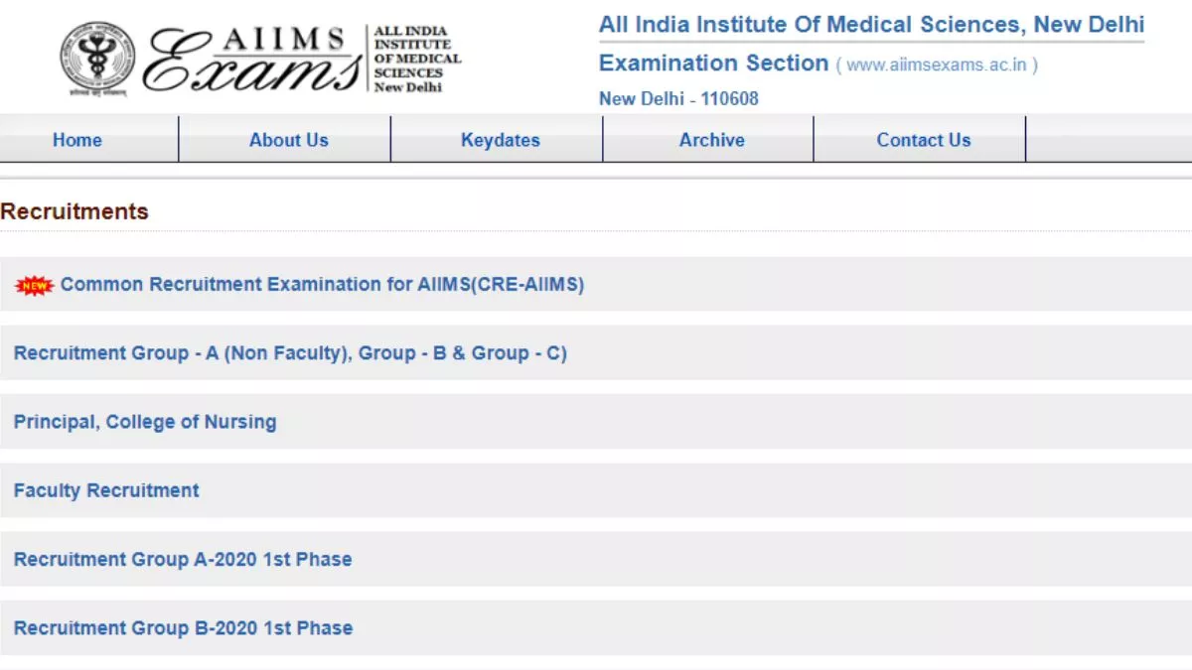This screenshot has height=670, width=1192.
Task: Open Recruitment Group B-2020 1st Phase
Action: tap(596, 627)
